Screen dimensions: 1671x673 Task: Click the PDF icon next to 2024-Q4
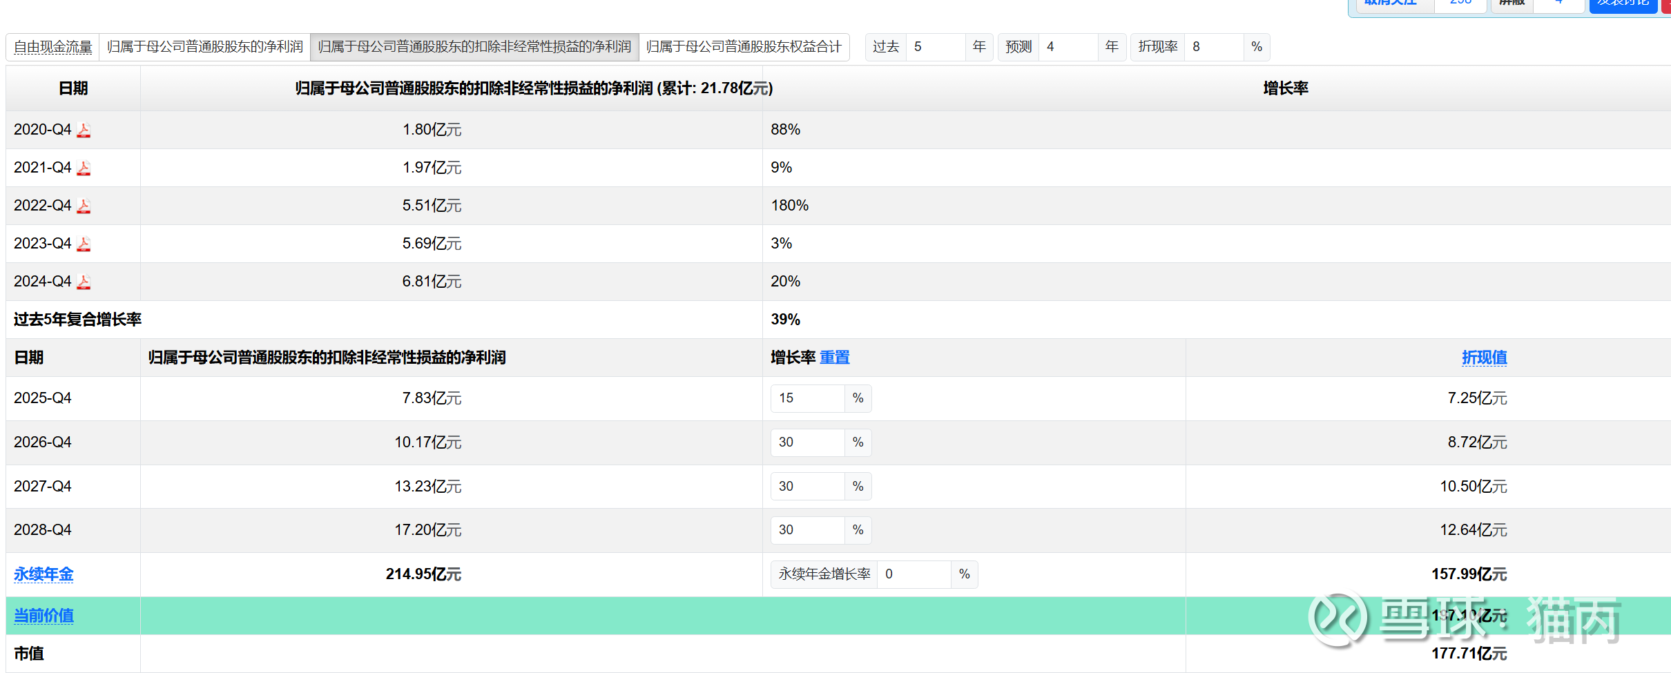(x=84, y=282)
